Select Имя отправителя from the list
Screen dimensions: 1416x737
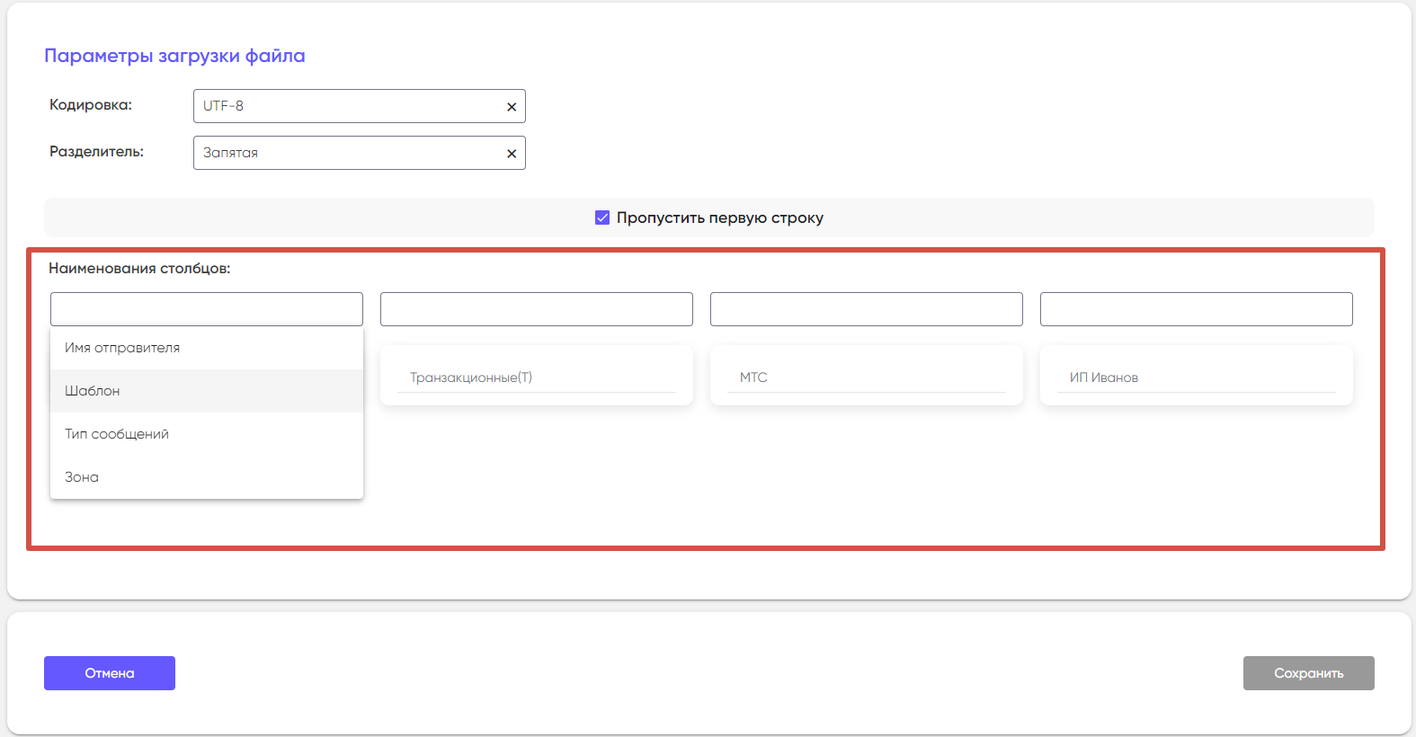(122, 348)
